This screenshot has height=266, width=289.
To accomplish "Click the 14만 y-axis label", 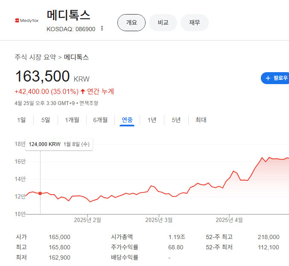I will [20, 179].
